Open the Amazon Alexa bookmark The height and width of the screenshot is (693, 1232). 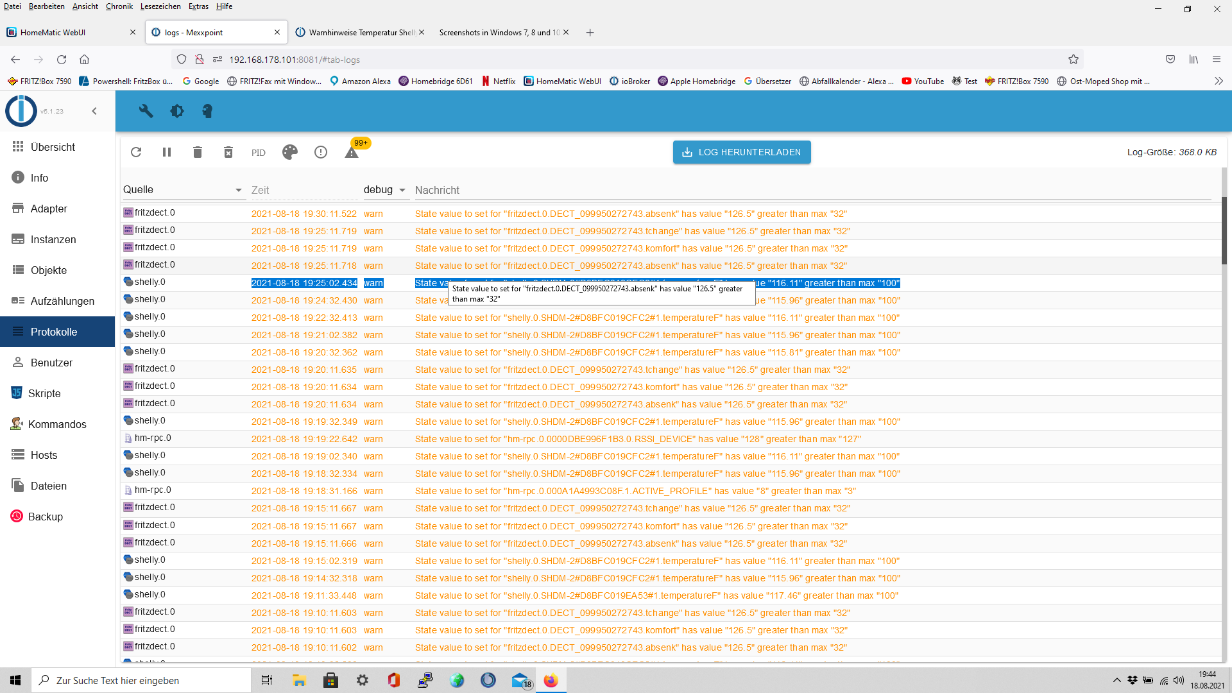tap(360, 81)
